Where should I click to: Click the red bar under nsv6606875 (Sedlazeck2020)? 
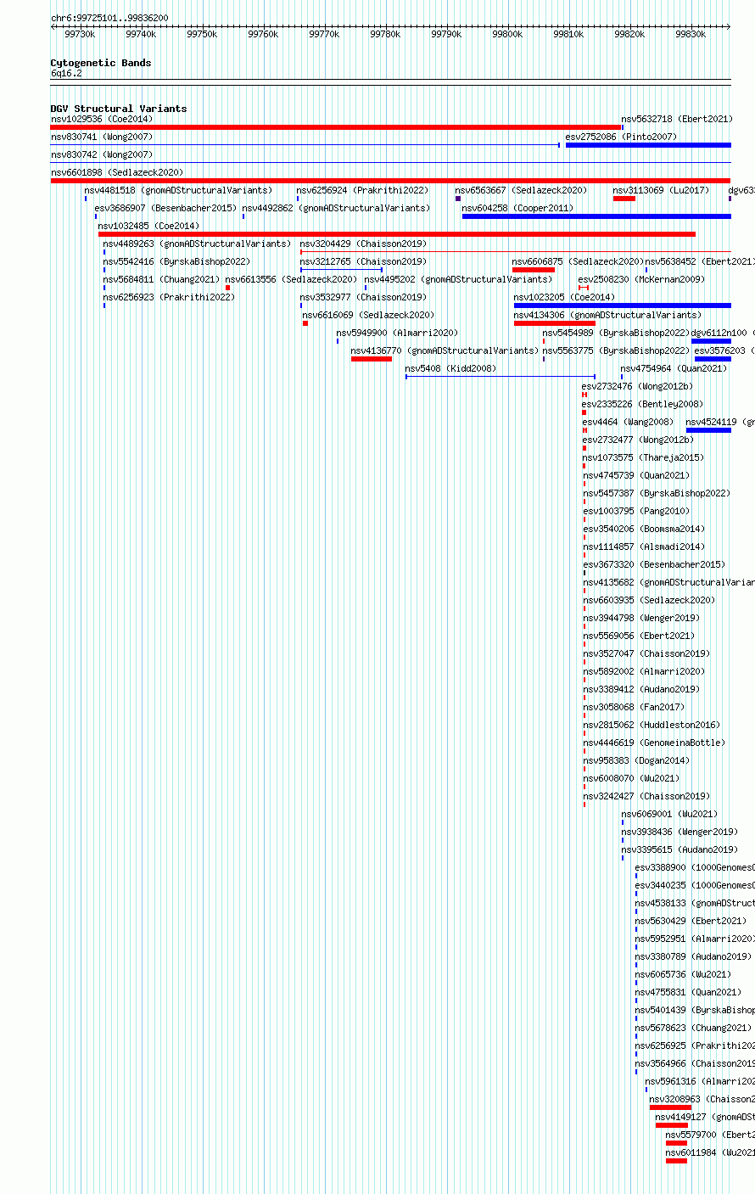click(534, 270)
